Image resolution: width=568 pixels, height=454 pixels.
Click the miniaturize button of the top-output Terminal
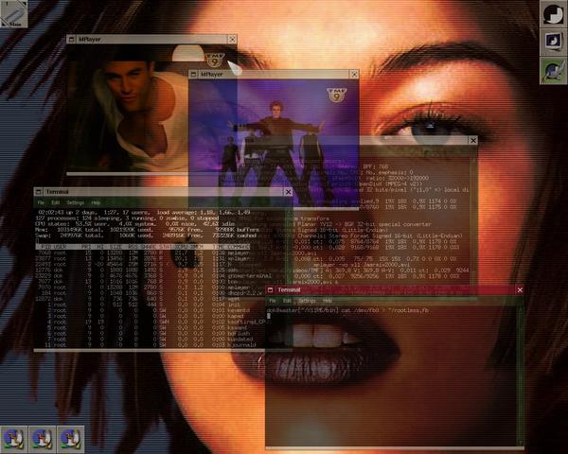tap(39, 192)
